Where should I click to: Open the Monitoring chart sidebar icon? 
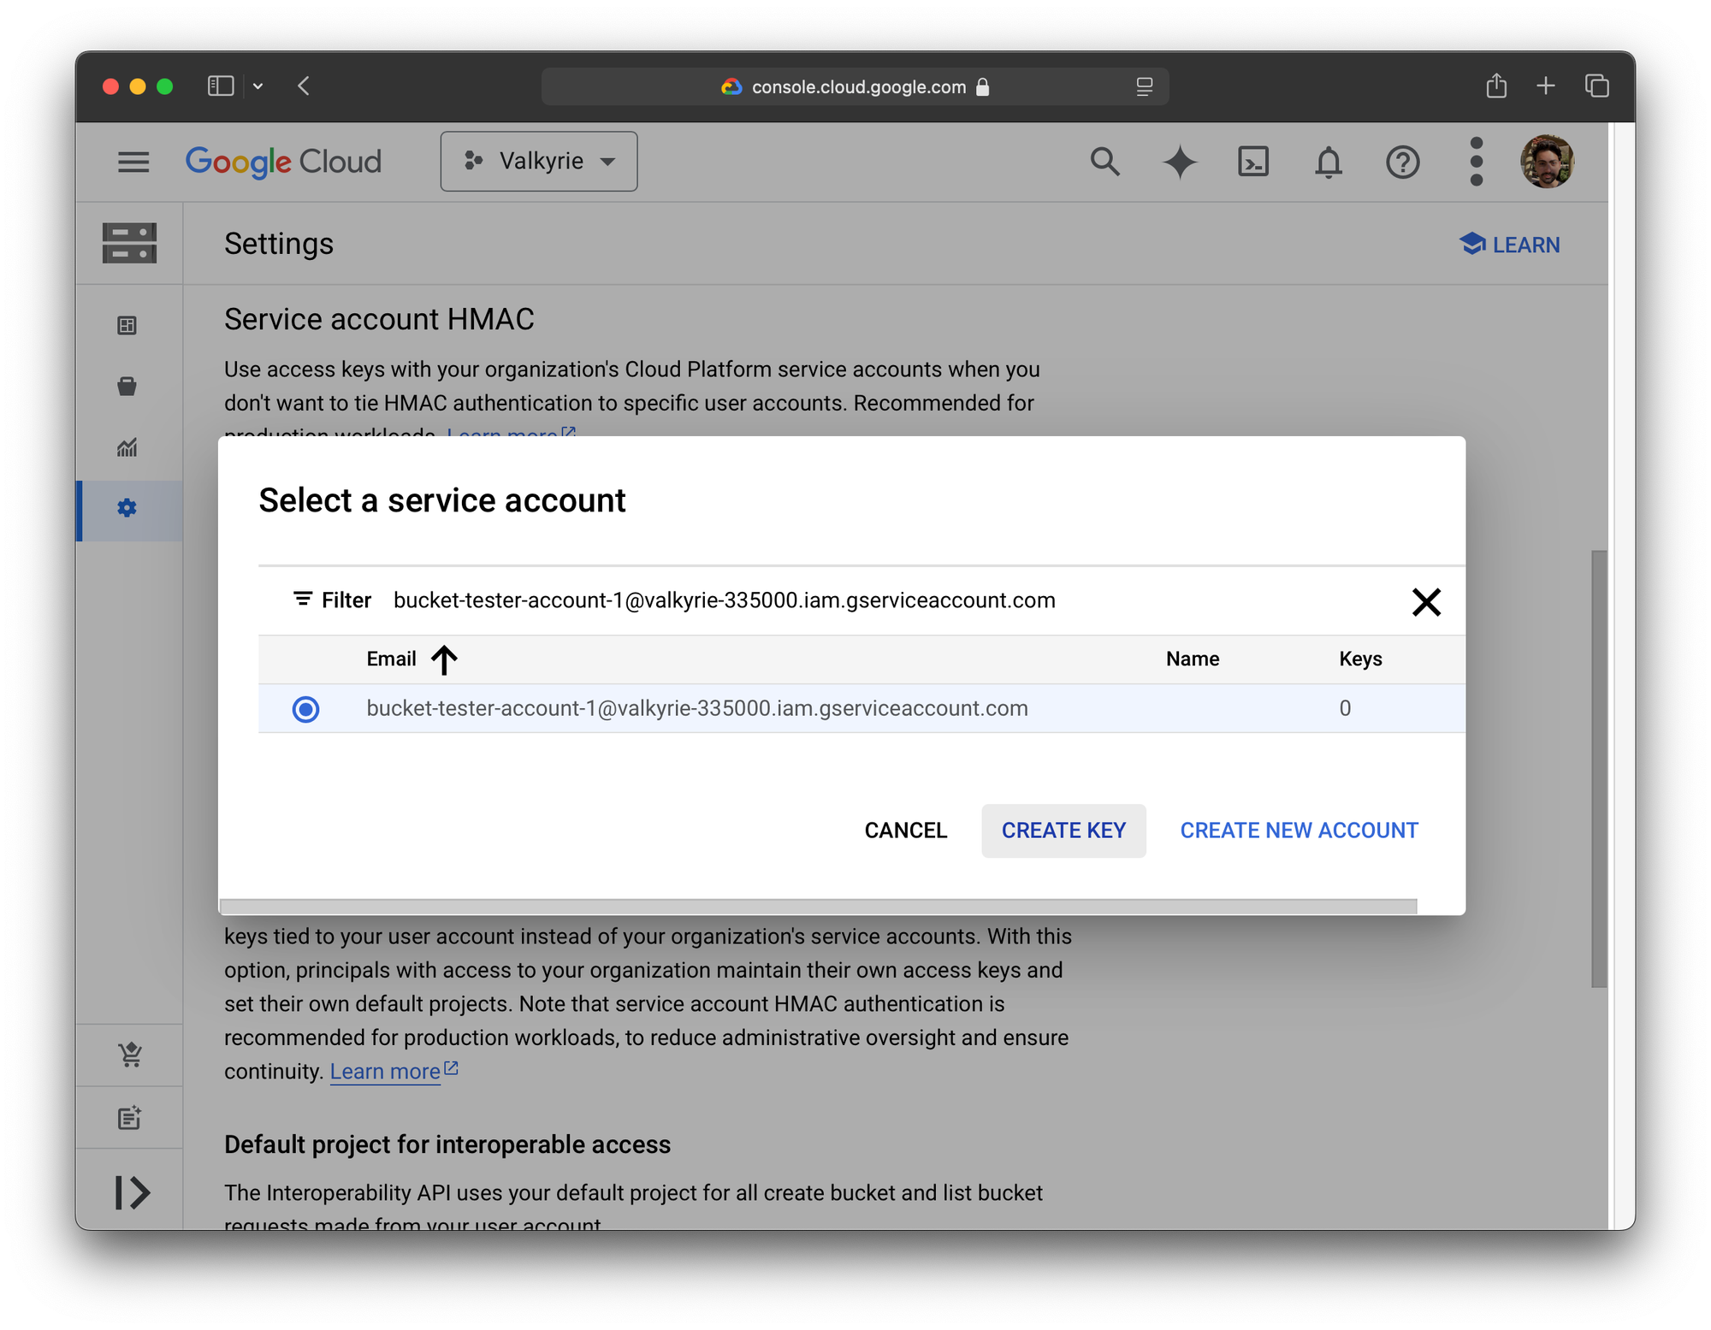tap(127, 447)
